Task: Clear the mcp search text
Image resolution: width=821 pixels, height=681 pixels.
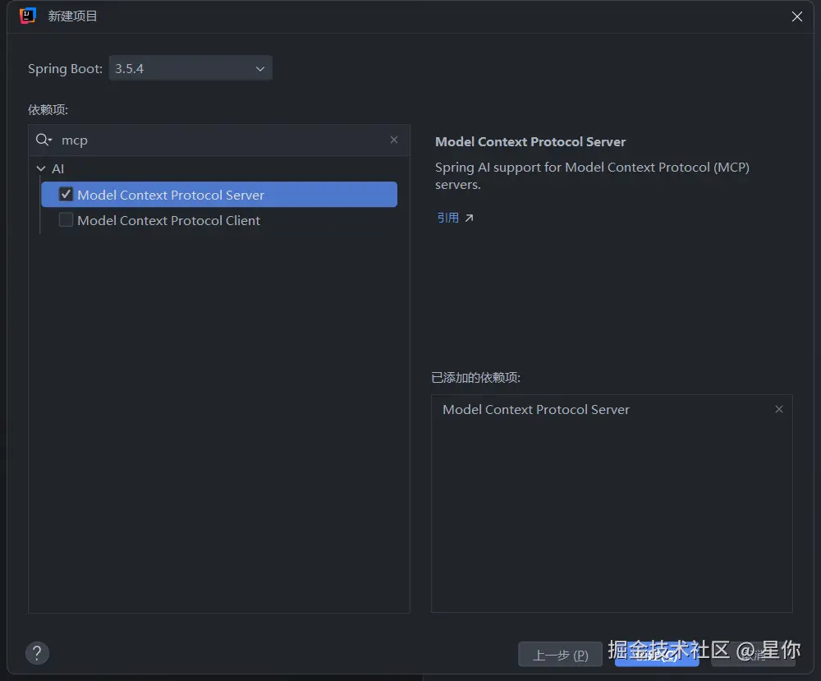Action: point(394,140)
